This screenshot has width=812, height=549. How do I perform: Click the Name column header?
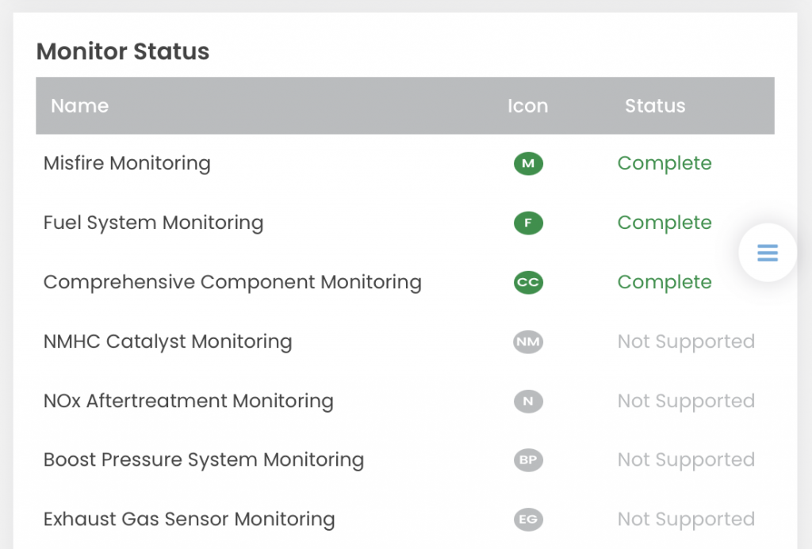point(80,106)
